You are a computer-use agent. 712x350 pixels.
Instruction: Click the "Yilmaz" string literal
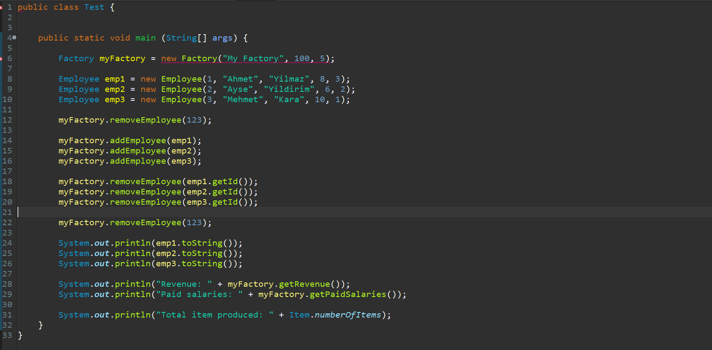(289, 79)
